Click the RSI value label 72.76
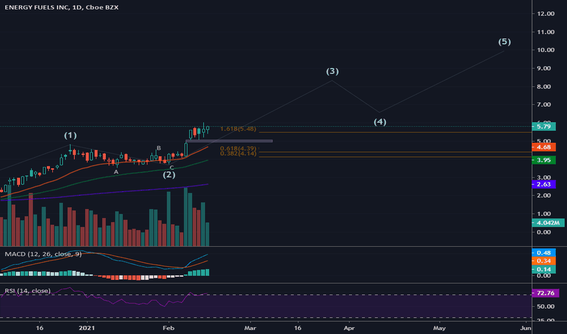The width and height of the screenshot is (567, 334). point(545,293)
